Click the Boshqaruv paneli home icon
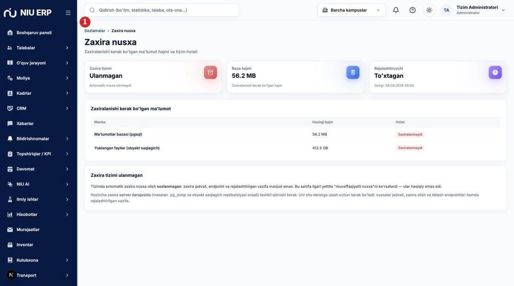The width and height of the screenshot is (514, 286). coord(10,33)
